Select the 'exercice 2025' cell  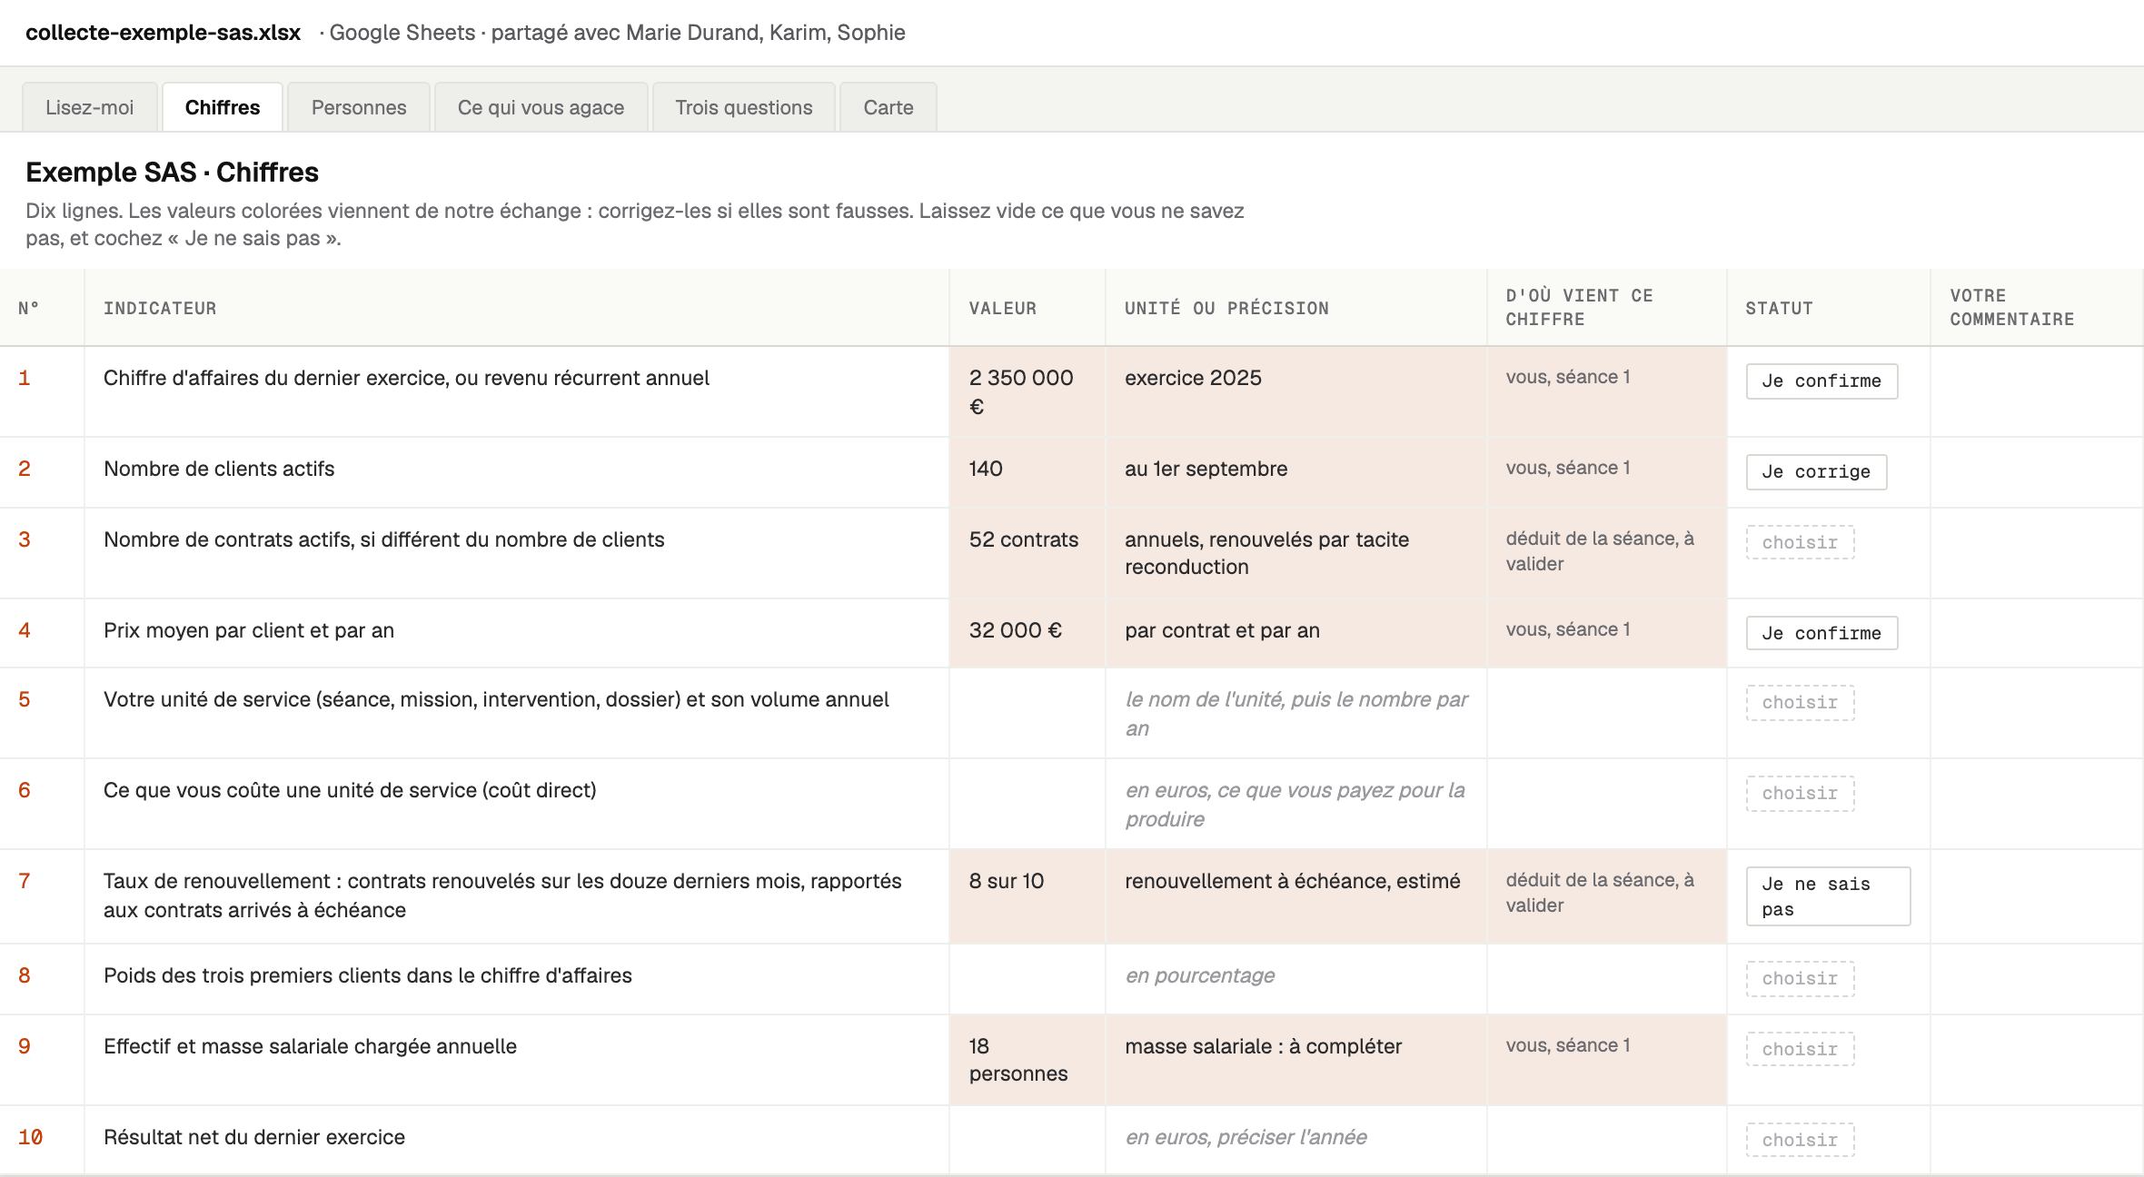pos(1296,391)
